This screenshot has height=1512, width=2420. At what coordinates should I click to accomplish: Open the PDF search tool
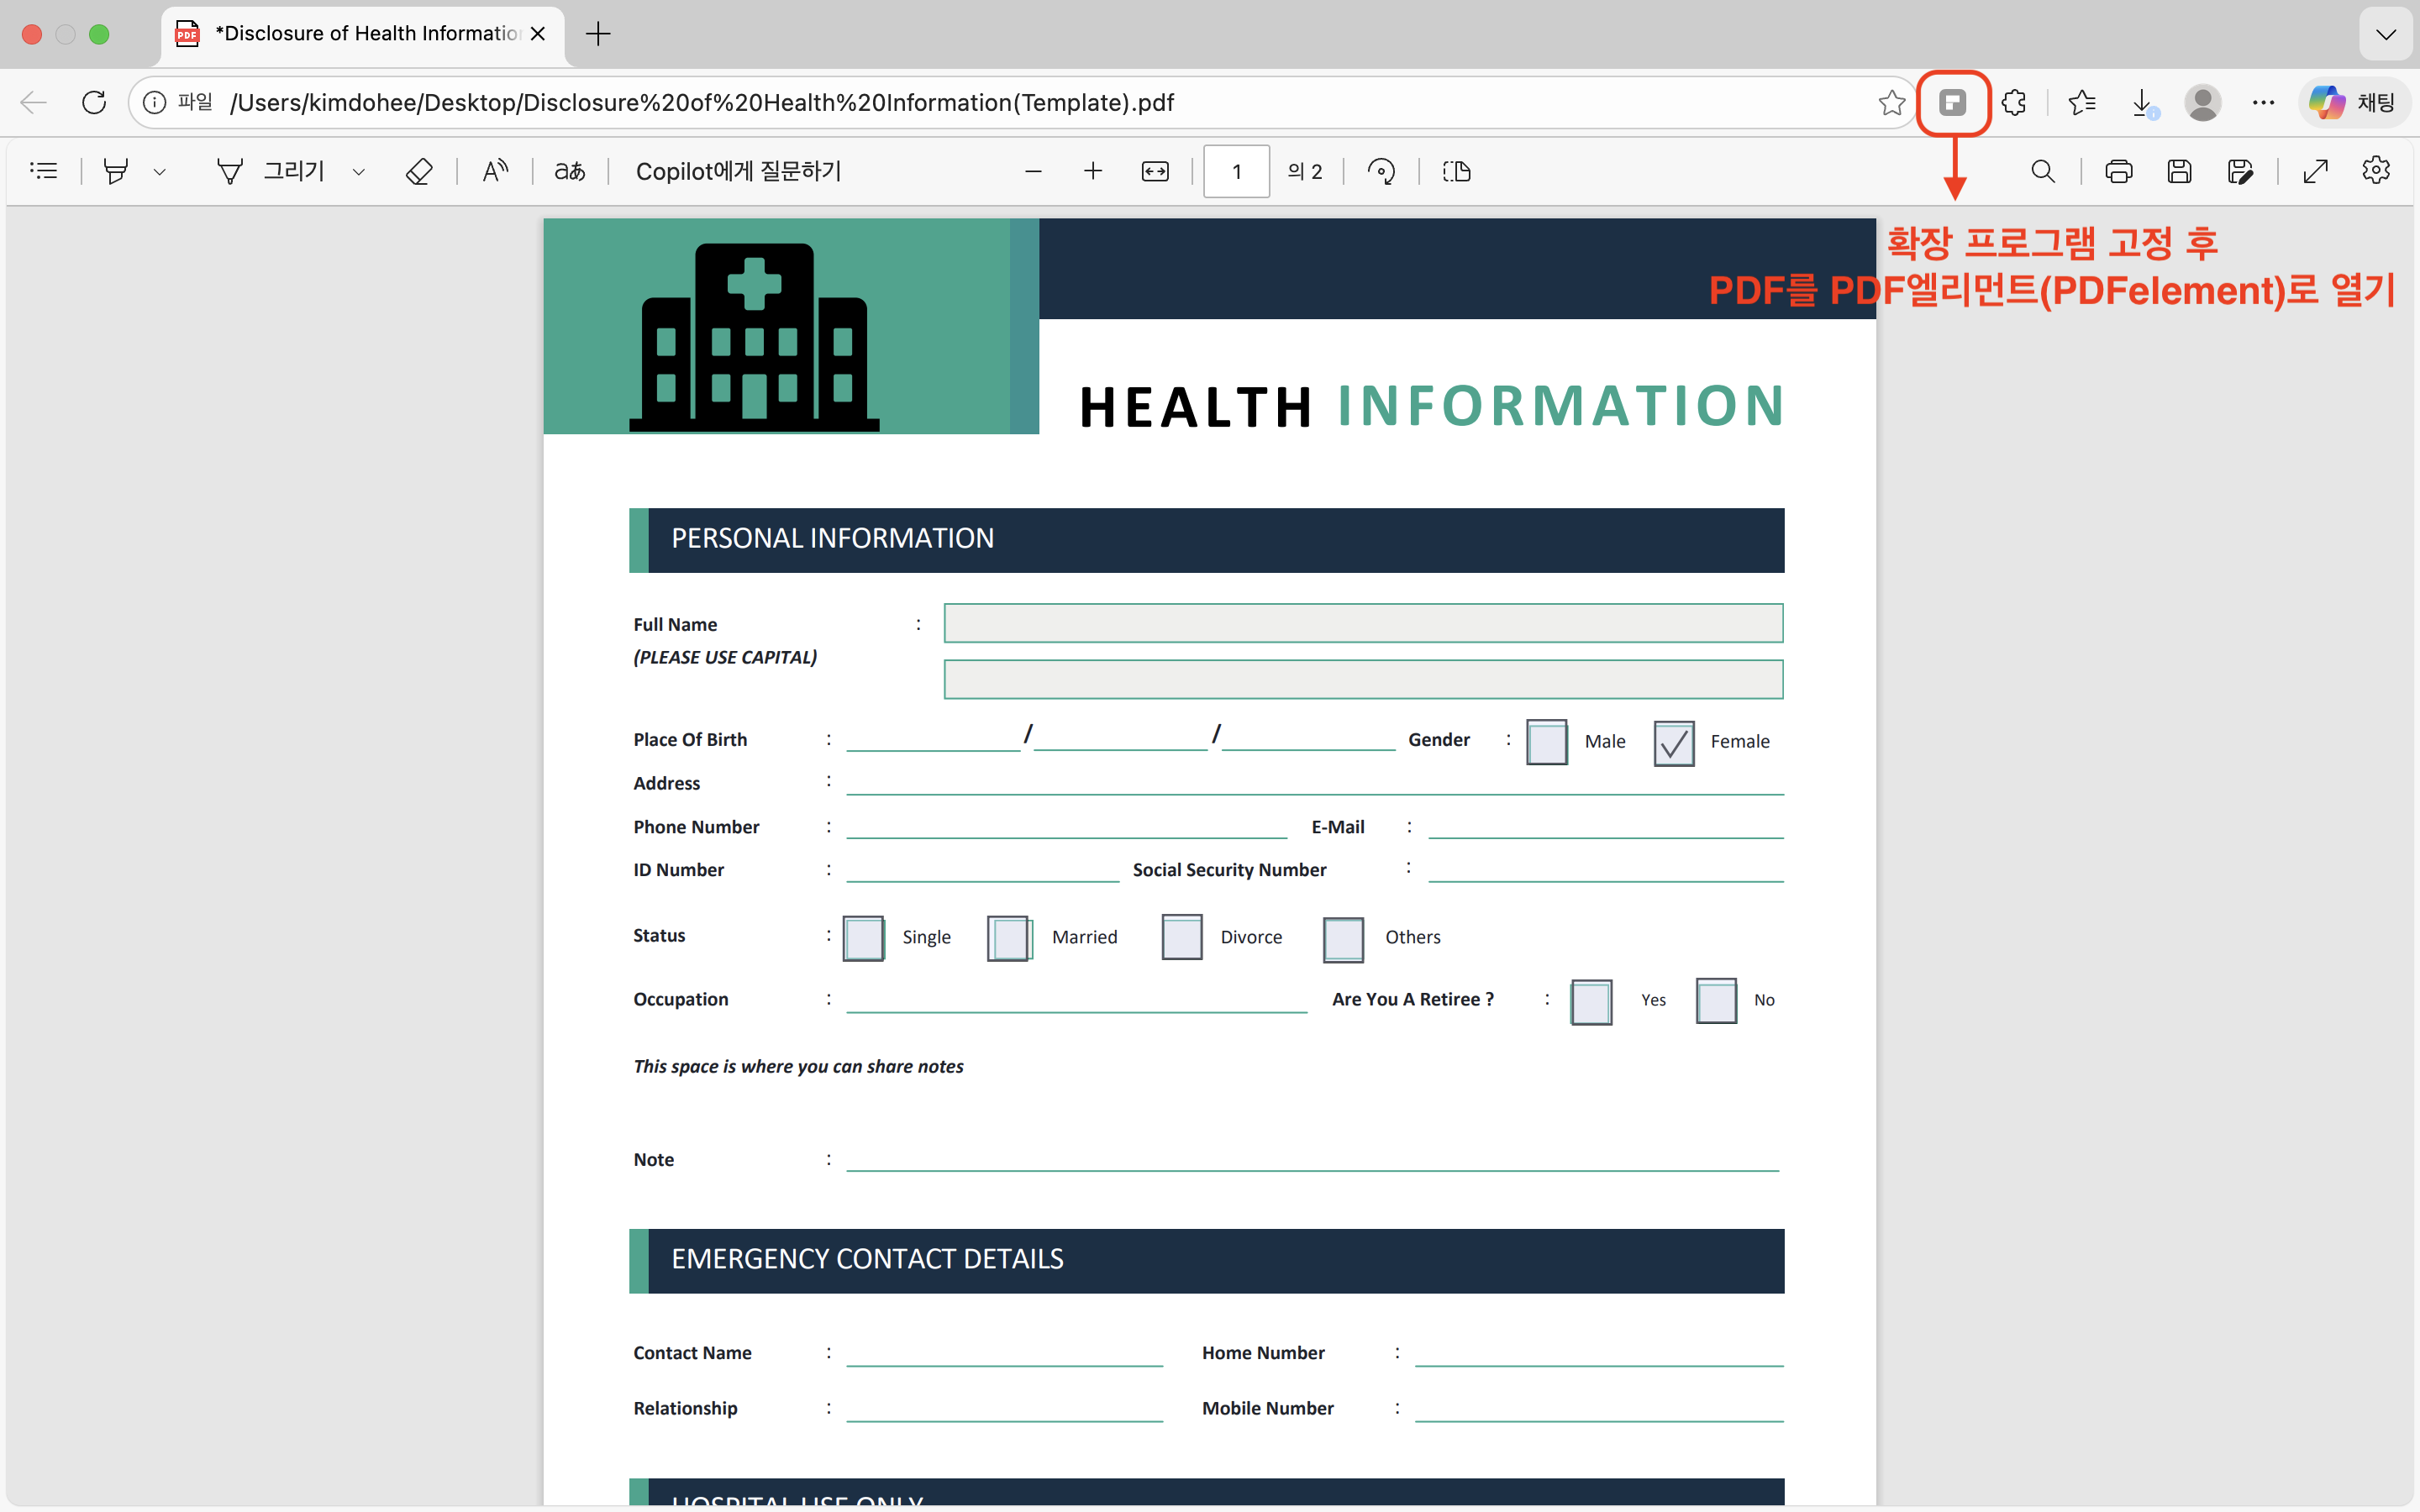(2043, 171)
